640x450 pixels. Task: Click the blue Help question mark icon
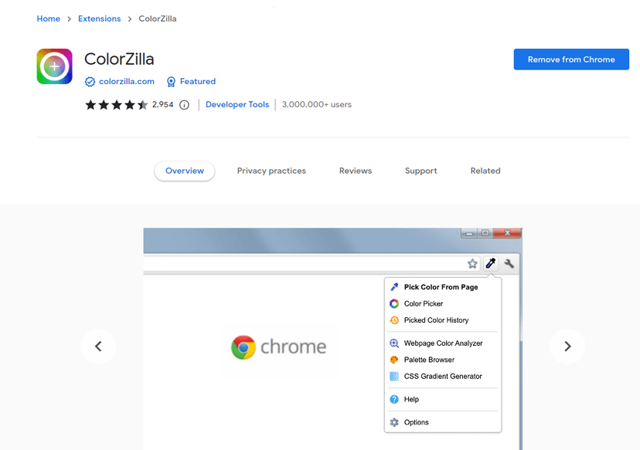[394, 400]
